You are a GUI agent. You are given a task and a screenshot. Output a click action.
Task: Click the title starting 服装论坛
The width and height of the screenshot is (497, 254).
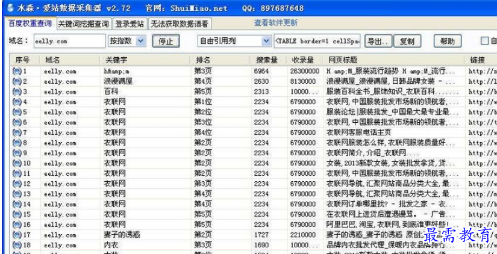[x=392, y=112]
